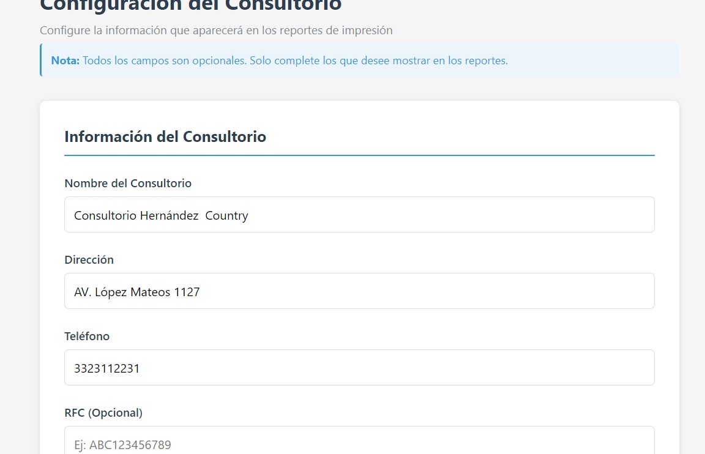Screen dimensions: 705x454
Task: Click the Nombre del Consultorio label
Action: 128,184
